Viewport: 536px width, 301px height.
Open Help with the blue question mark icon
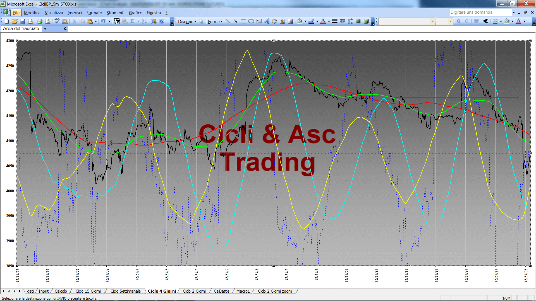tap(162, 21)
